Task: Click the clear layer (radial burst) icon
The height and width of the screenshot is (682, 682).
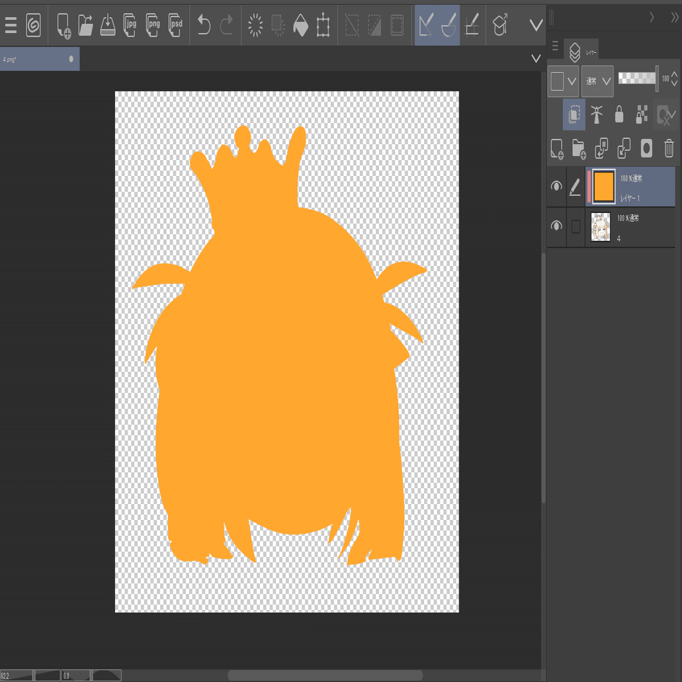Action: [x=255, y=24]
